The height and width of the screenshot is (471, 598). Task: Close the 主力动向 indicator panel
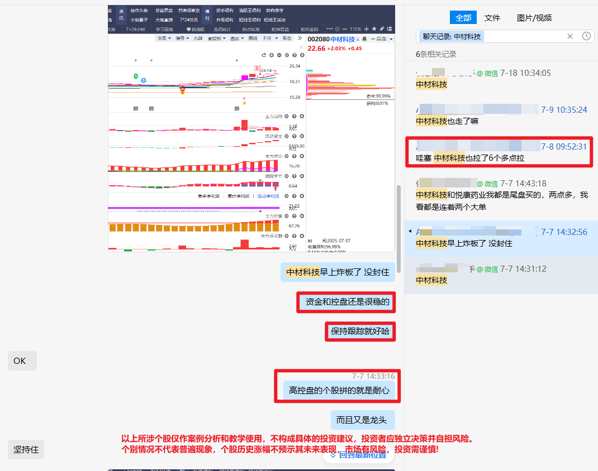tap(302, 116)
